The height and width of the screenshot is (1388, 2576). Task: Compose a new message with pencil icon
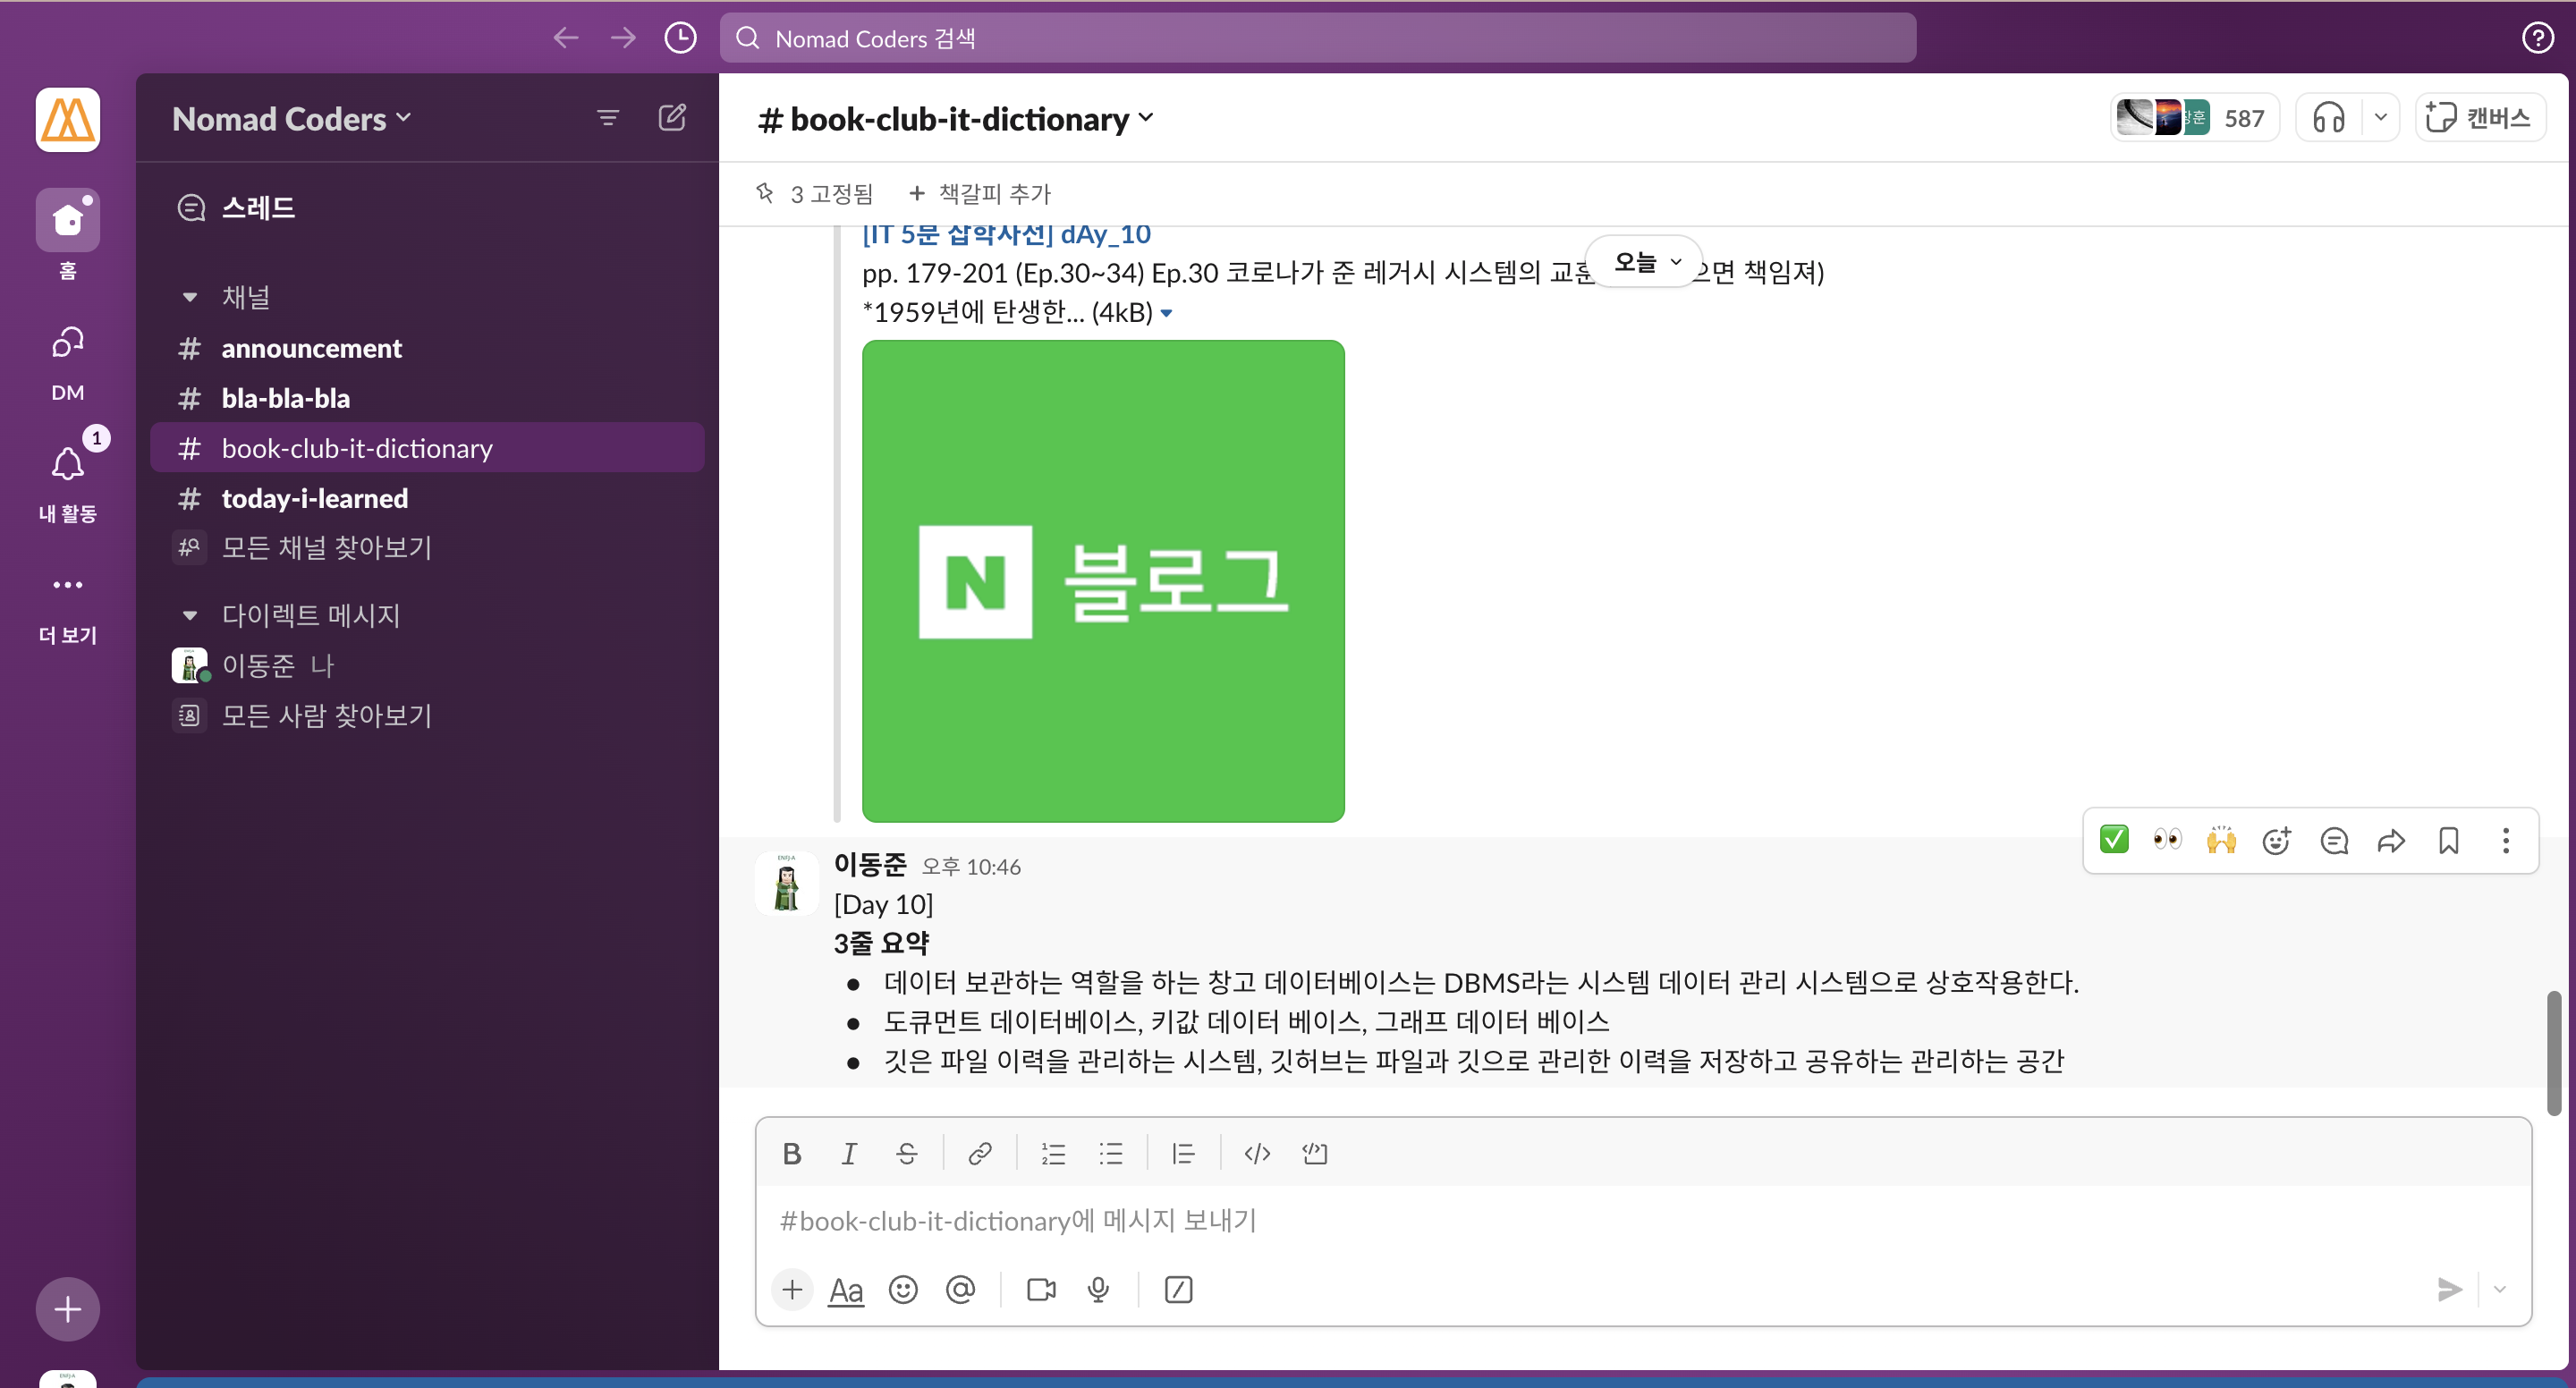672,118
